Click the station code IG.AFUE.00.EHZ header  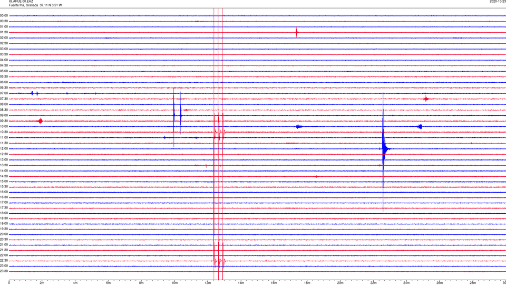[x=21, y=2]
